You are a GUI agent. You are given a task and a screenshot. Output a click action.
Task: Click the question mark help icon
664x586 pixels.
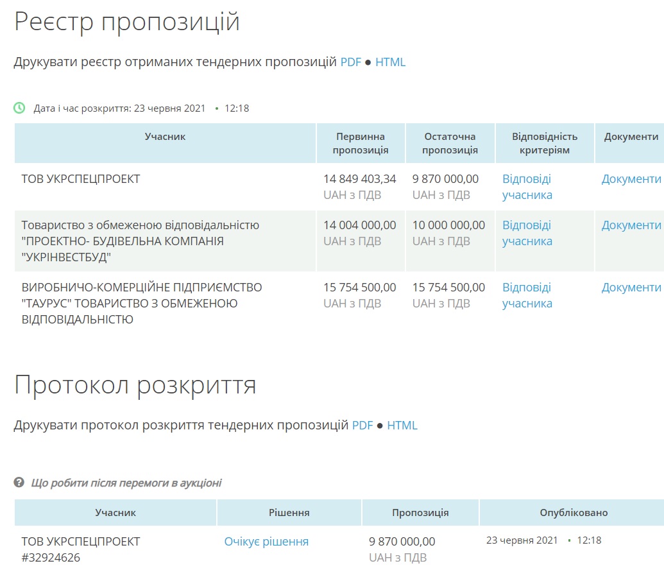point(19,482)
